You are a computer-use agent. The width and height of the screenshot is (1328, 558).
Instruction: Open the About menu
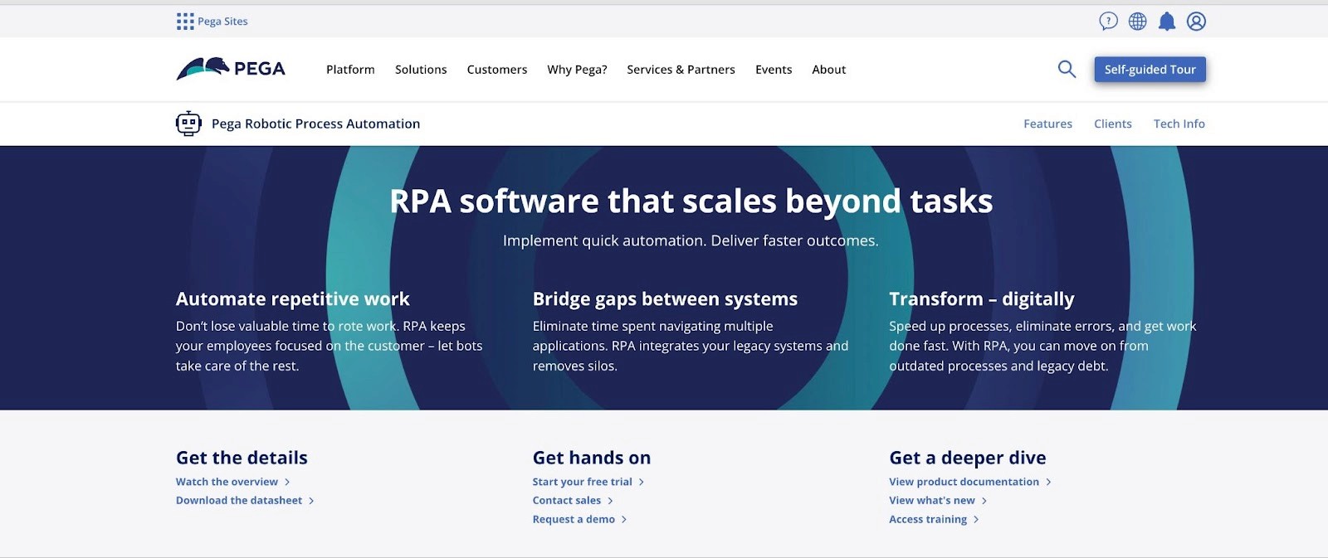point(828,70)
